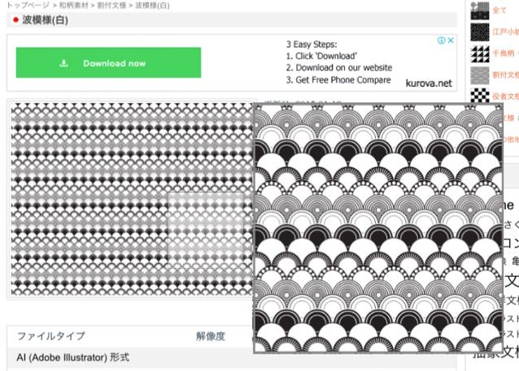Open the ad info icon
This screenshot has width=519, height=371.
click(441, 41)
